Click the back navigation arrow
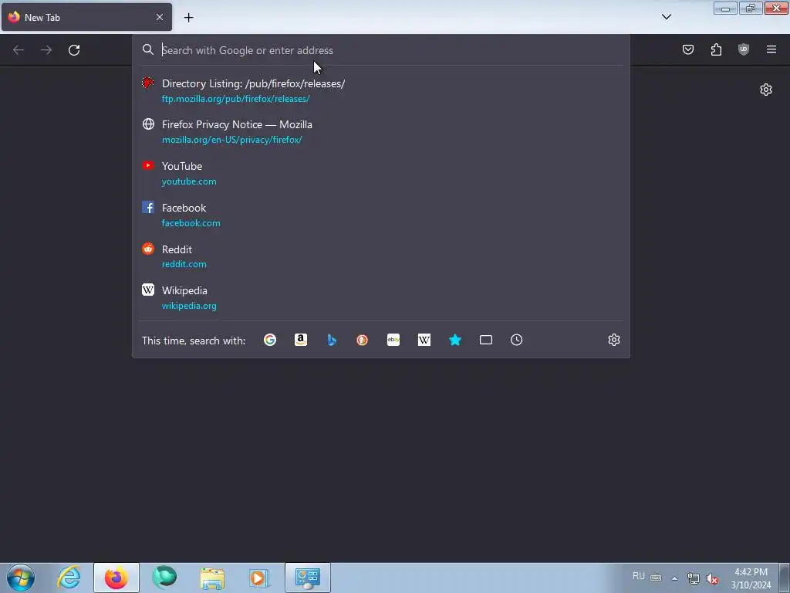This screenshot has width=790, height=593. [19, 50]
